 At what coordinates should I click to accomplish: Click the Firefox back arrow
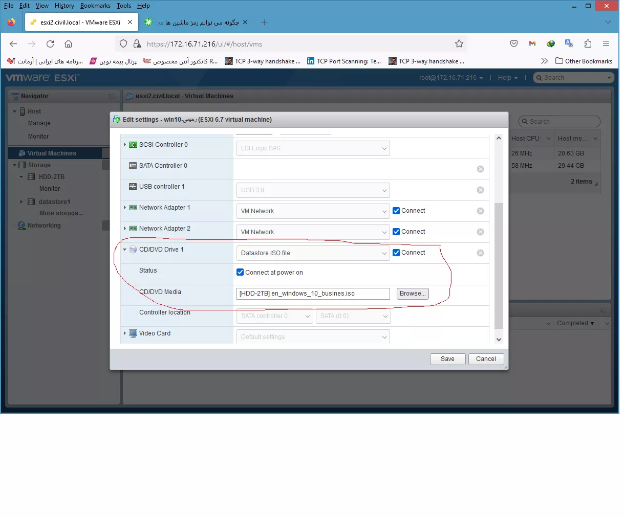click(13, 44)
